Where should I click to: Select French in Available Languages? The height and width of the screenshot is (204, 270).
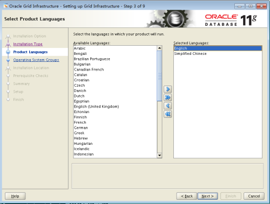coord(115,122)
